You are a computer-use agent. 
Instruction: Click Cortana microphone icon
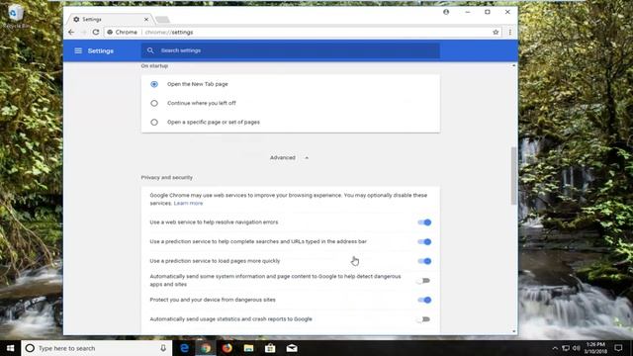pyautogui.click(x=163, y=348)
